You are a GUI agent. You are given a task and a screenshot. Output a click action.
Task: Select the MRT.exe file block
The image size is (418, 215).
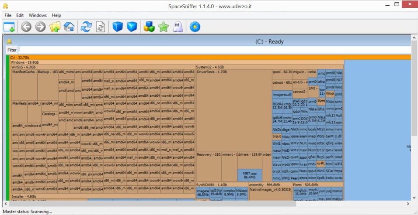250,175
